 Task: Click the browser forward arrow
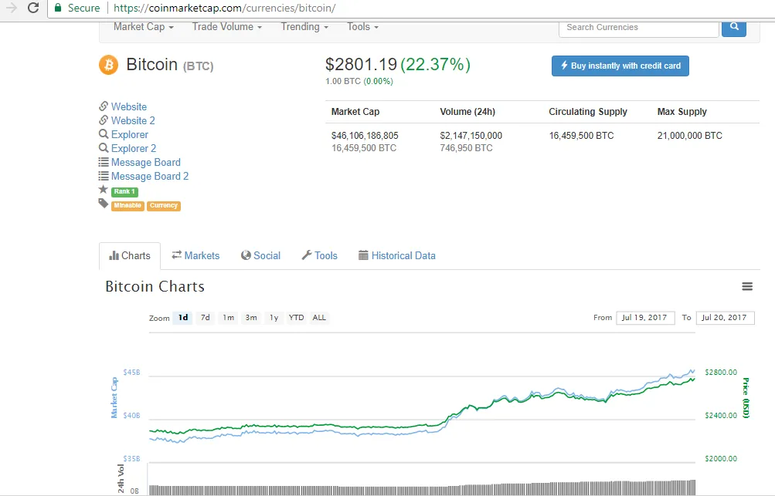pyautogui.click(x=11, y=8)
